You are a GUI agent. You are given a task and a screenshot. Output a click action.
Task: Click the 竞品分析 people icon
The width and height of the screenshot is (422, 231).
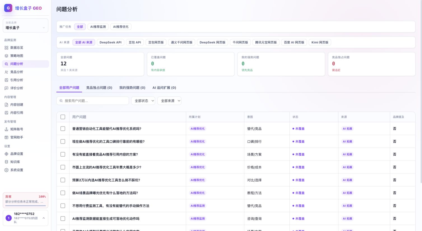click(x=6, y=72)
